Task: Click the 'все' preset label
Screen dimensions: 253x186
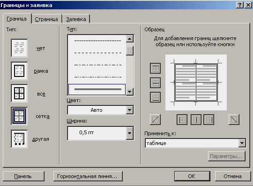Action: [41, 94]
